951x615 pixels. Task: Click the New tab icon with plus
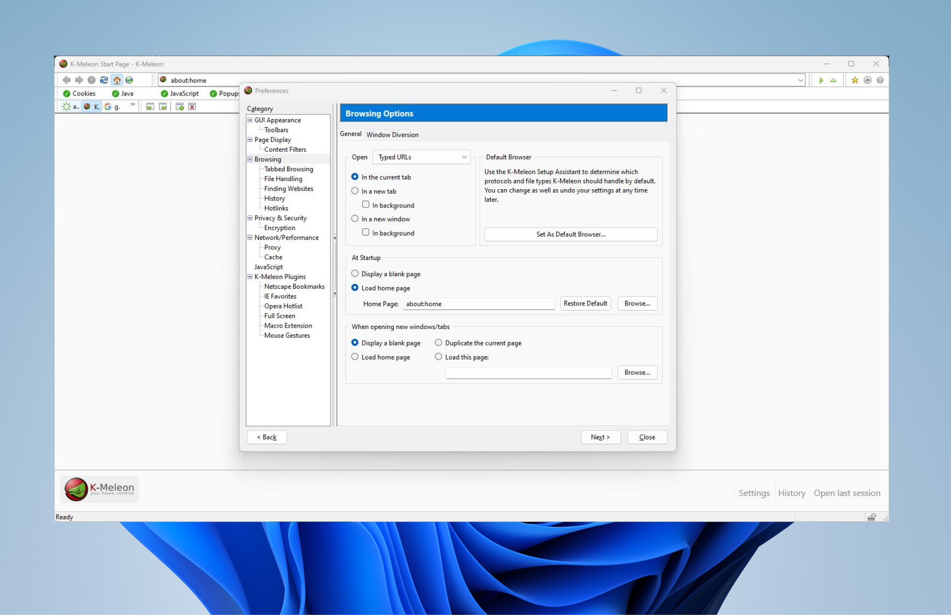[x=180, y=107]
